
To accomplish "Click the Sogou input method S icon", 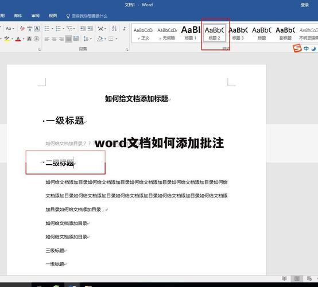I will (x=297, y=48).
